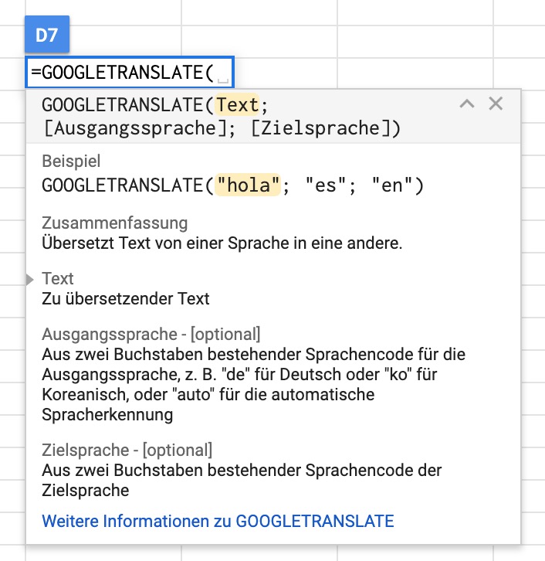Click the summary Übersetzt Text von einer Sprache
Screen dimensions: 545x561
[222, 243]
